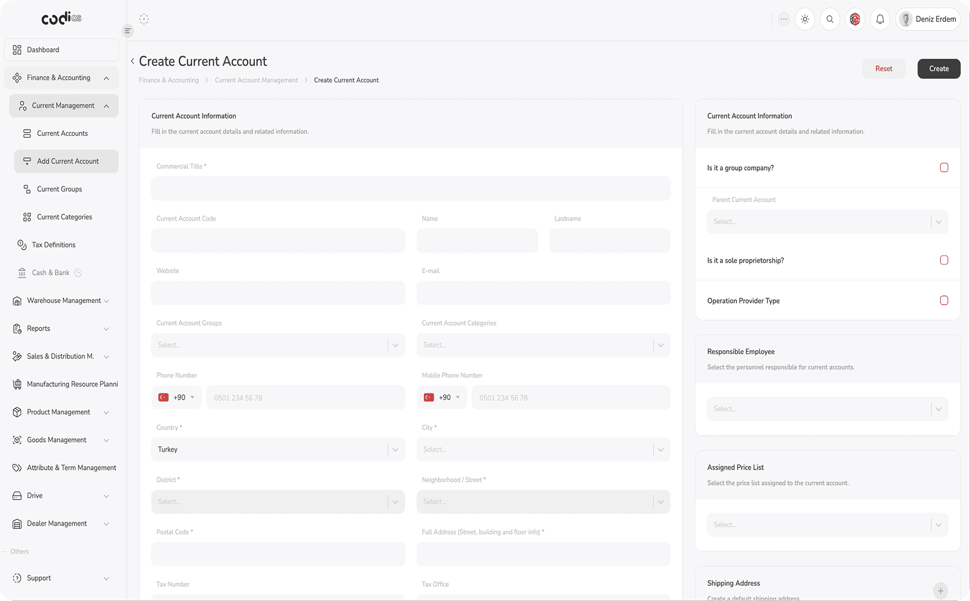Click the Goods Management icon
This screenshot has width=970, height=601.
point(17,440)
